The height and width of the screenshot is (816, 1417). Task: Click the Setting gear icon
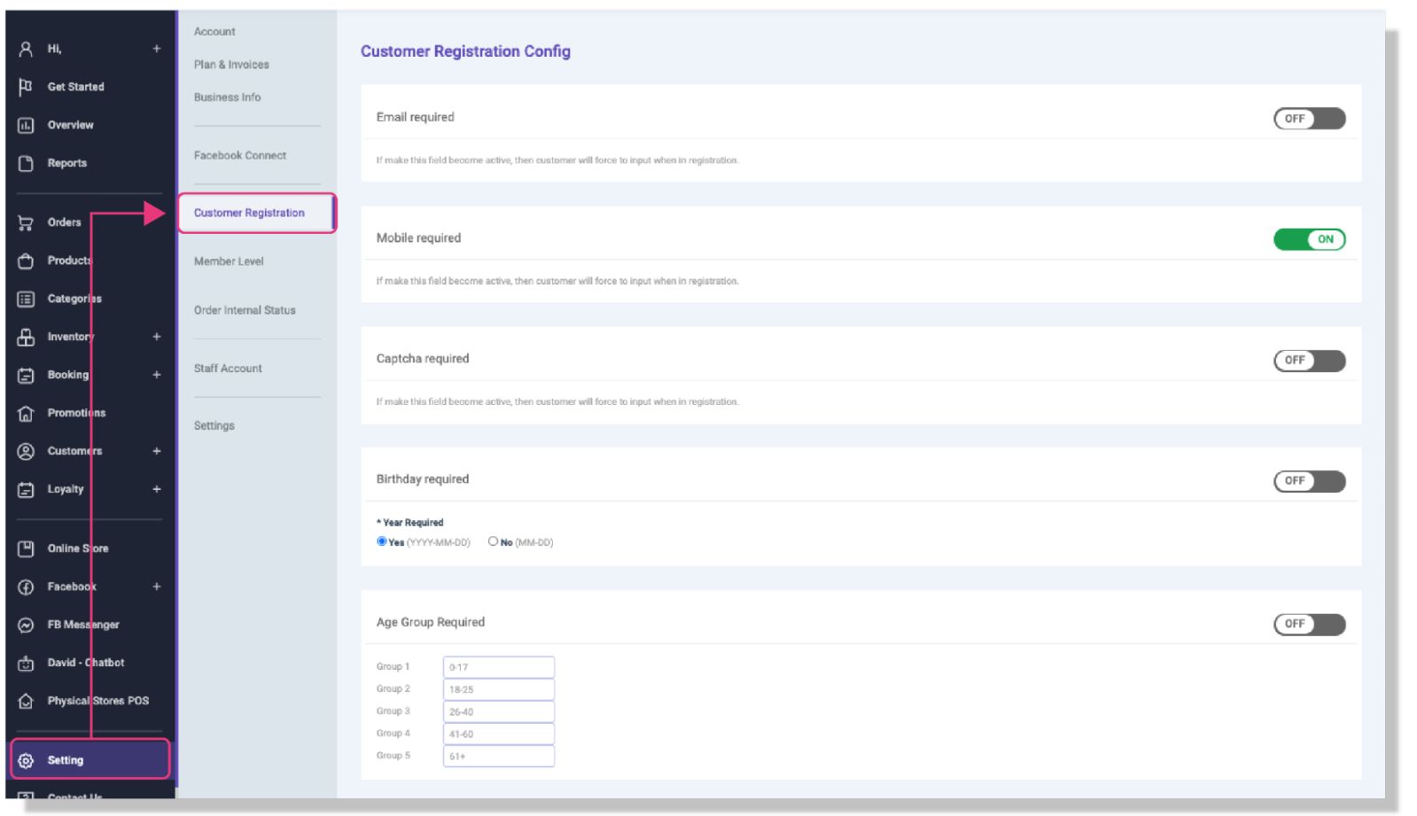[x=26, y=760]
